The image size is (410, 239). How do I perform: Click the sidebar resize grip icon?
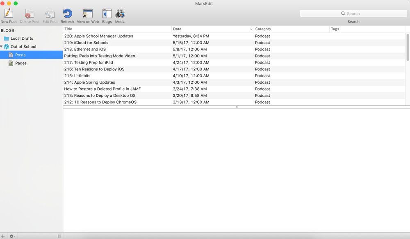click(x=59, y=236)
